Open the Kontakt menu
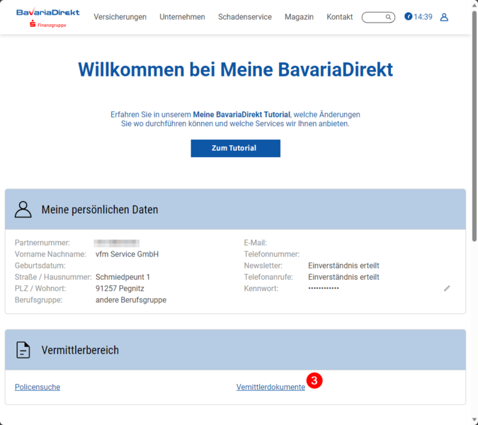Viewport: 478px width, 425px height. (x=340, y=17)
